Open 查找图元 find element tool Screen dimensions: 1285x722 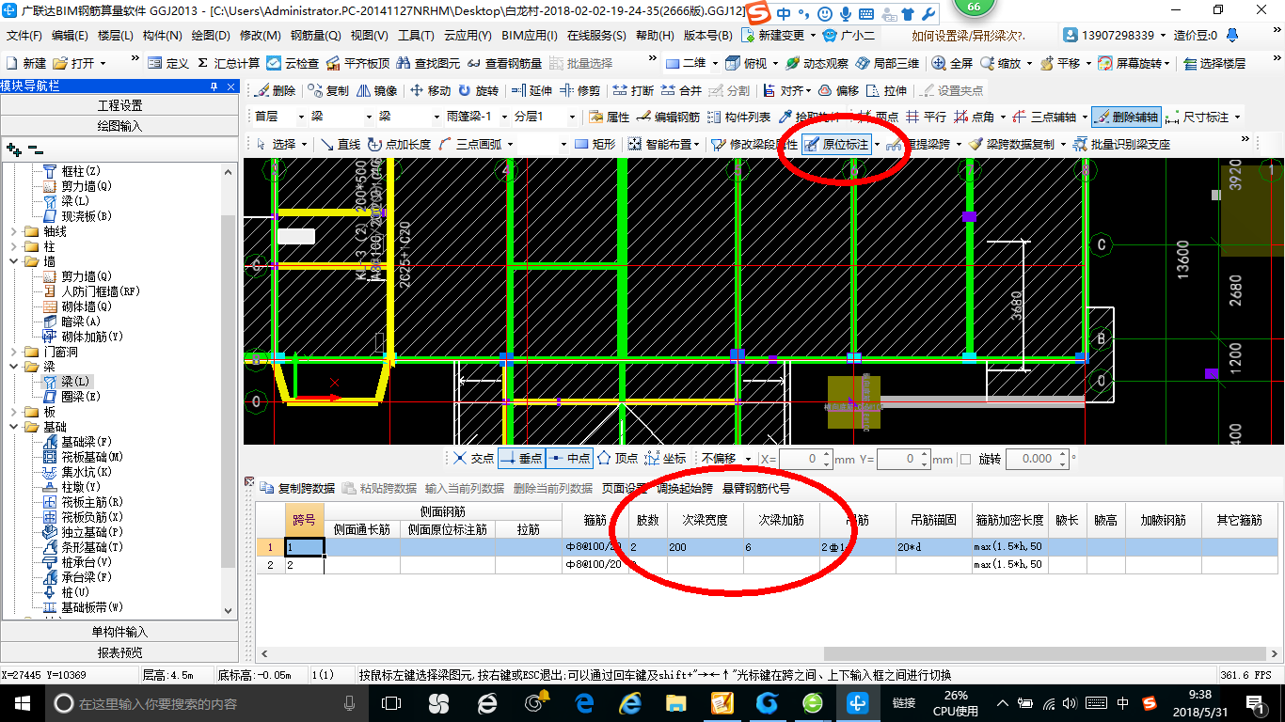pyautogui.click(x=428, y=63)
